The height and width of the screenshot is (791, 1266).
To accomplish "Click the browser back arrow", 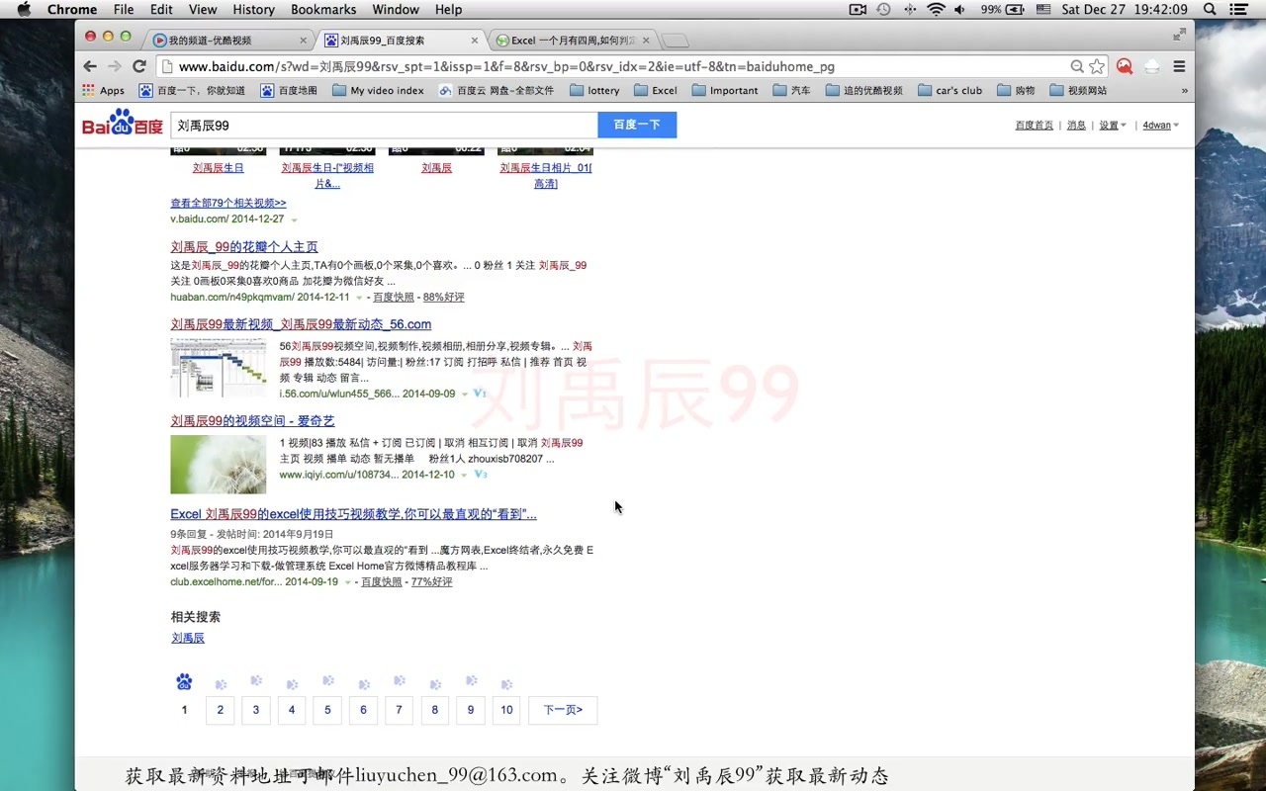I will coord(90,66).
